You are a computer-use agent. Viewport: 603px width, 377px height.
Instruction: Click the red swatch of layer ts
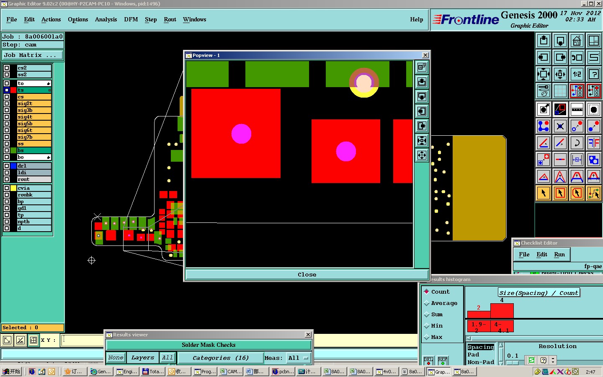pyautogui.click(x=13, y=90)
